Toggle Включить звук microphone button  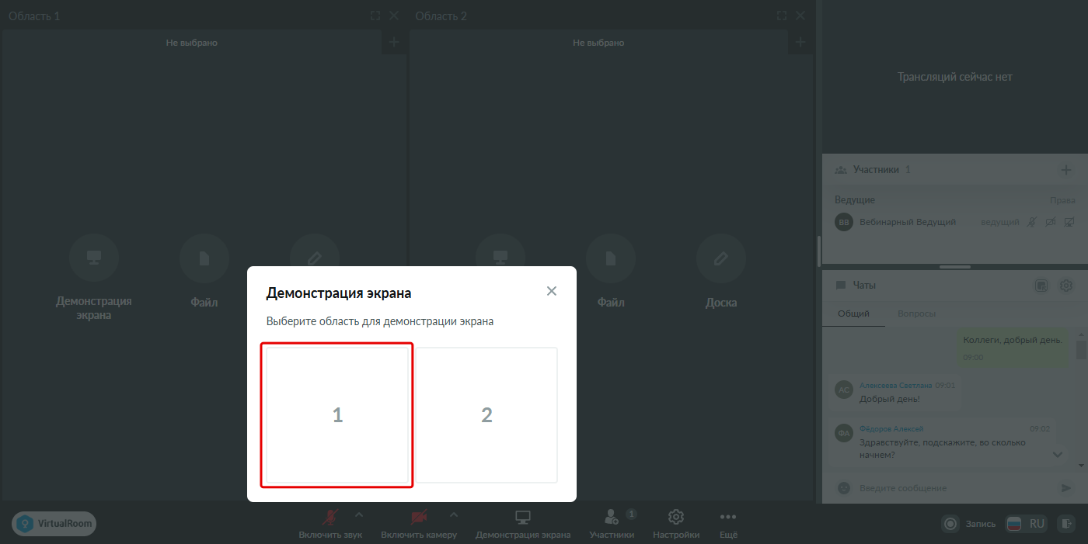click(330, 525)
